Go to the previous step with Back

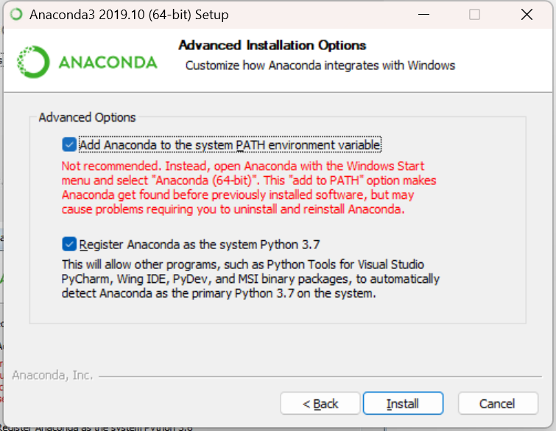click(320, 403)
